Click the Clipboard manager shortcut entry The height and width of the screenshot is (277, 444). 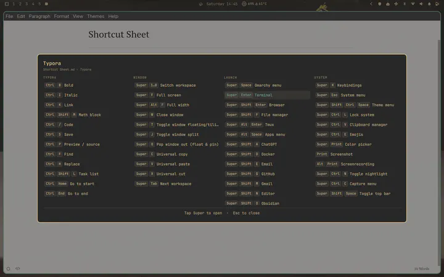(351, 124)
